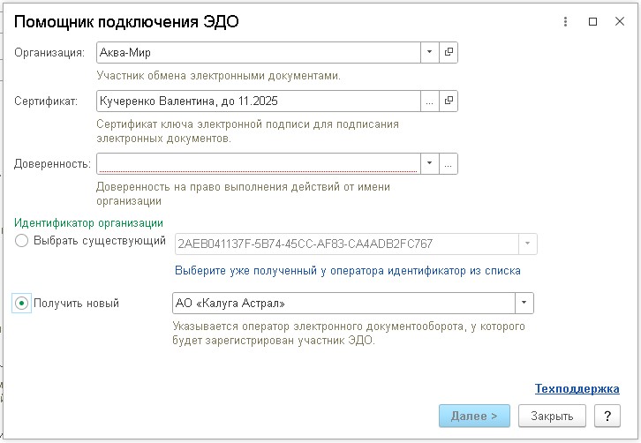Select the Получить новый radio button
The height and width of the screenshot is (443, 641).
point(21,304)
